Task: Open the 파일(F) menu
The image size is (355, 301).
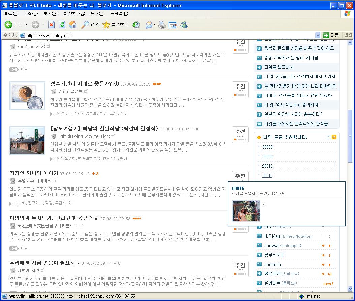Action: (x=11, y=13)
